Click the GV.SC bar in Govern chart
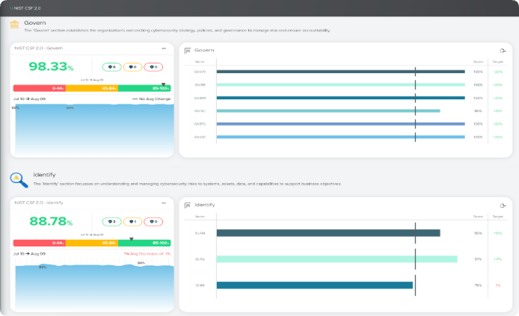This screenshot has width=519, height=316. [328, 111]
